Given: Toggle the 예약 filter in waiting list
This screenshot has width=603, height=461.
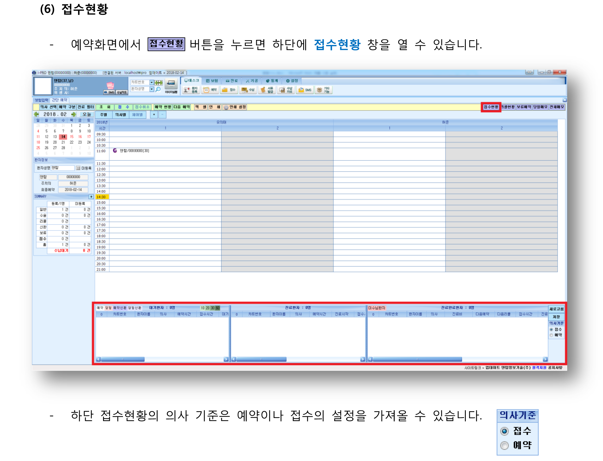Looking at the screenshot, I should pos(100,308).
